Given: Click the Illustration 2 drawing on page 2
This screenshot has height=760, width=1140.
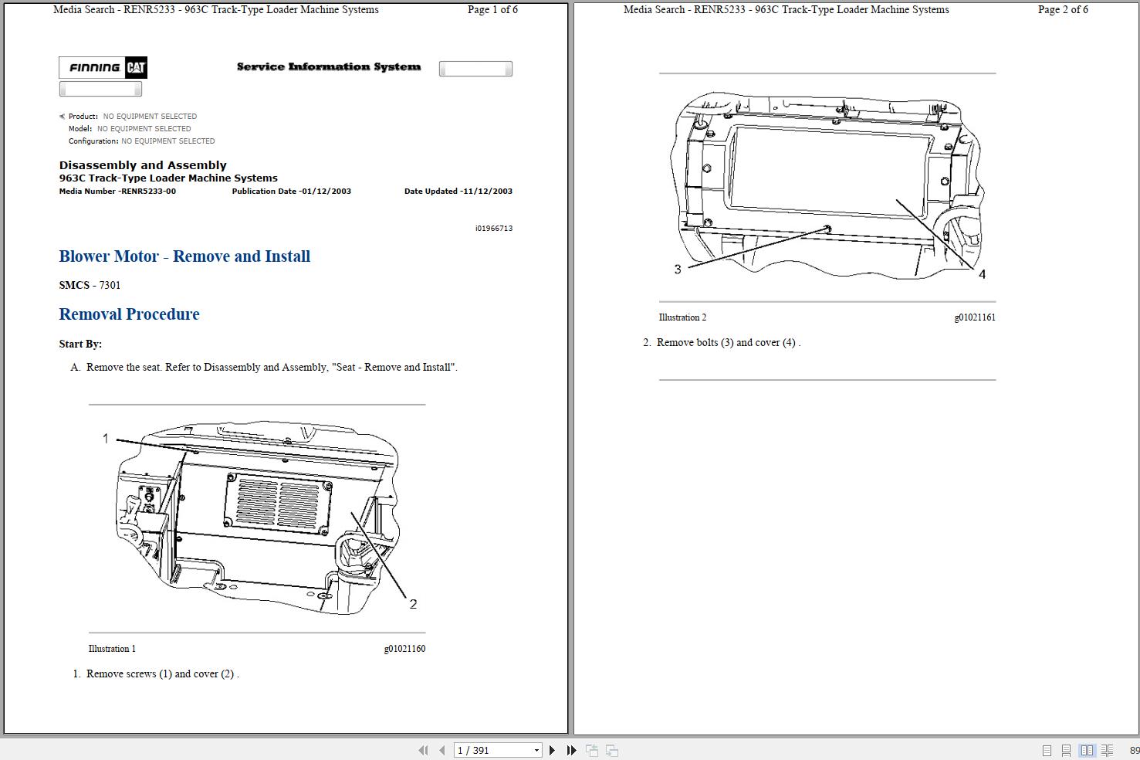Looking at the screenshot, I should (827, 187).
